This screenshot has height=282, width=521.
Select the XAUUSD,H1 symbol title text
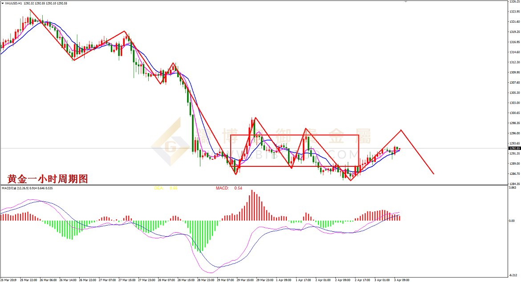pyautogui.click(x=14, y=3)
